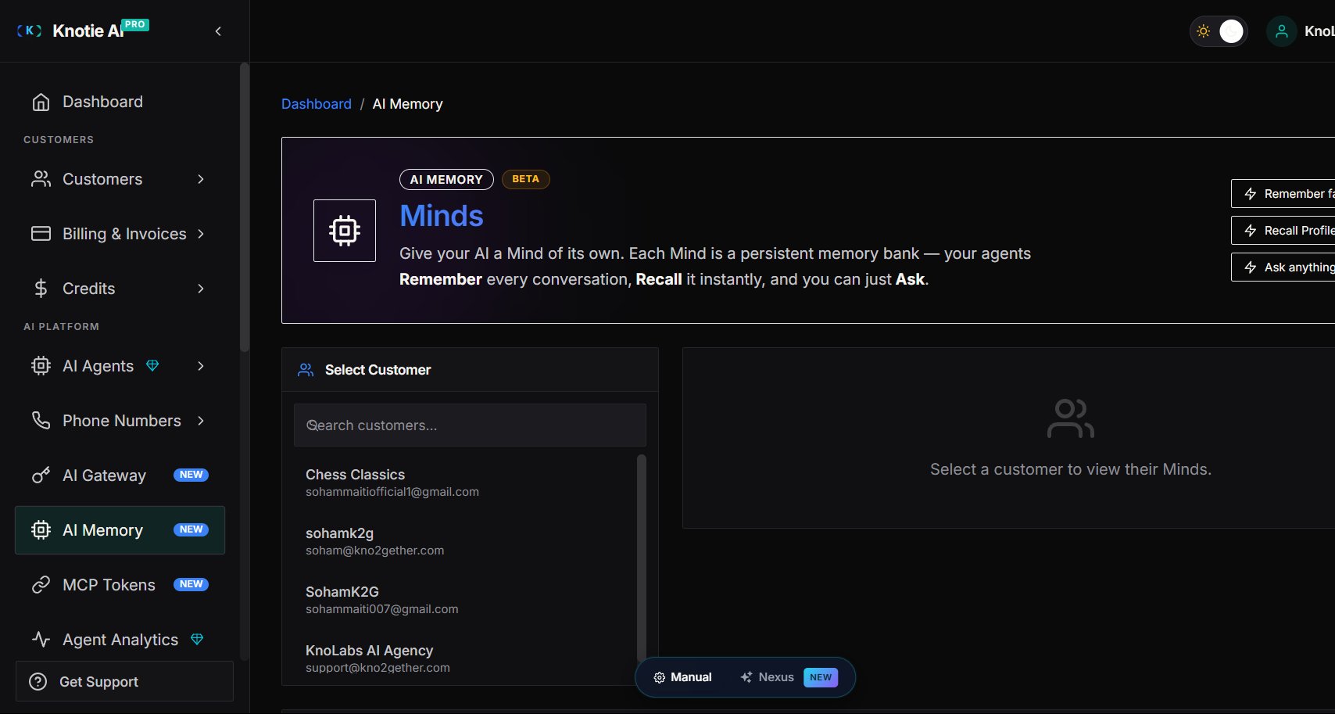Click the large customers placeholder icon
1335x714 pixels.
[x=1070, y=418]
